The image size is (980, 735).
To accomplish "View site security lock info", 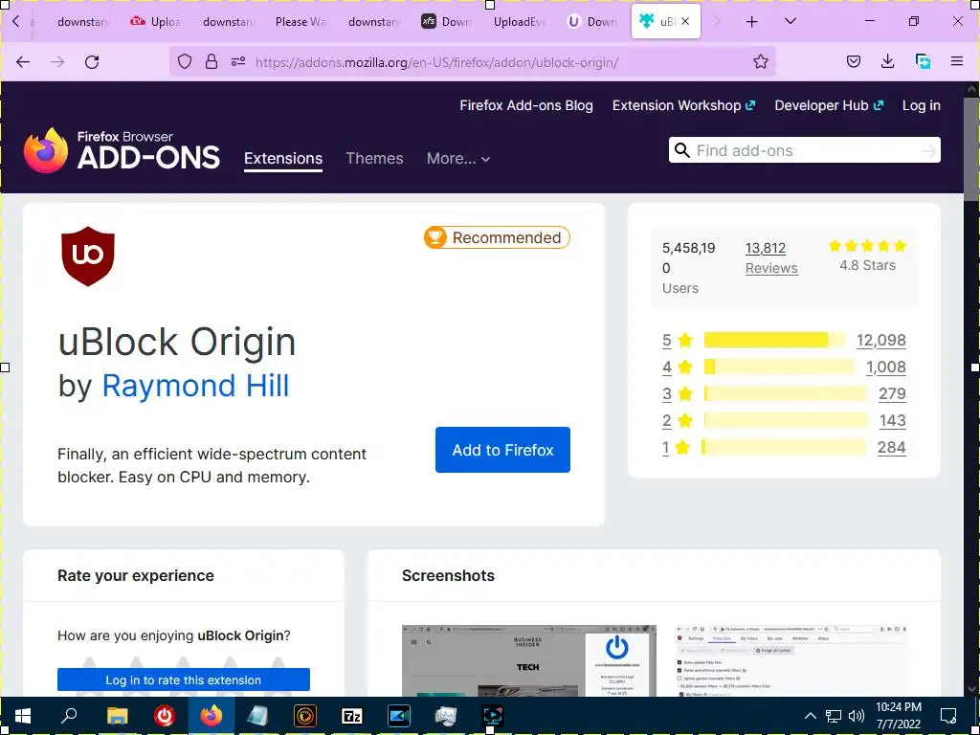I will coord(212,61).
